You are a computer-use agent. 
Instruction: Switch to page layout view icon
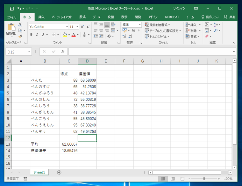click(173, 179)
